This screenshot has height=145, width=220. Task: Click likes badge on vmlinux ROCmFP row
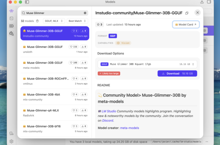click(x=75, y=78)
